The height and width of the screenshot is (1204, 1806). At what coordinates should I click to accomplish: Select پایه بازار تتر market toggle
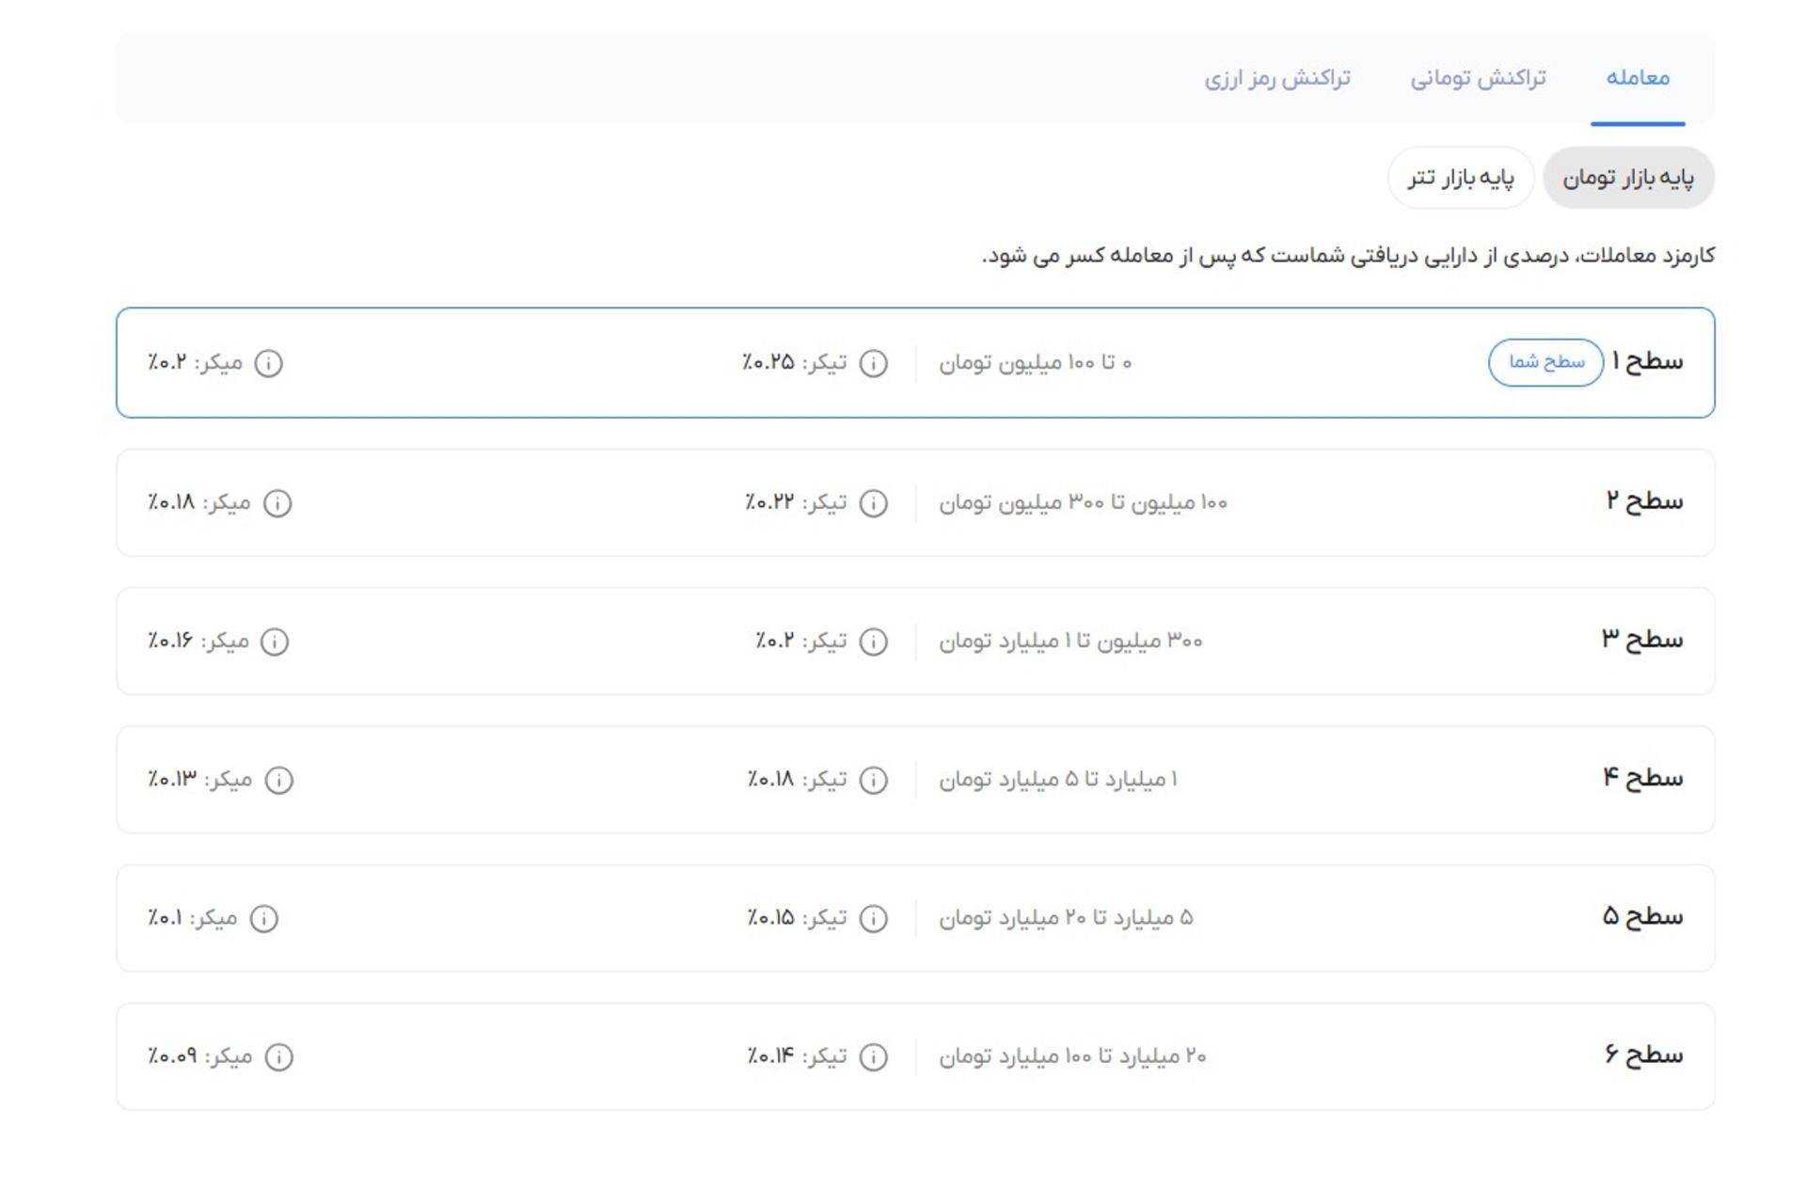[1460, 178]
